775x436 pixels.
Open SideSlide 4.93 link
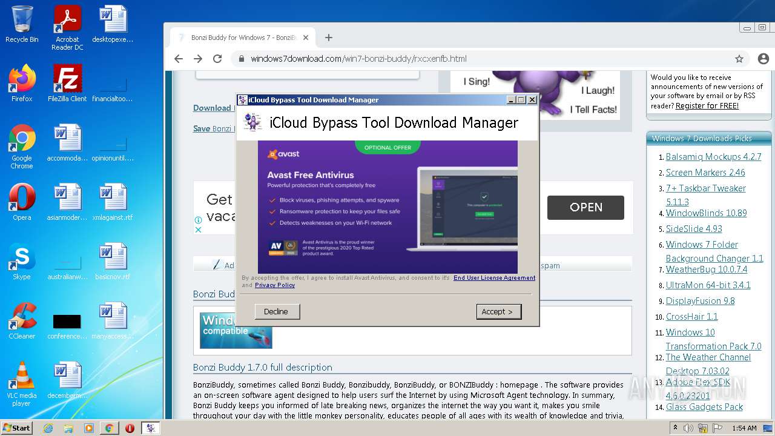click(694, 229)
